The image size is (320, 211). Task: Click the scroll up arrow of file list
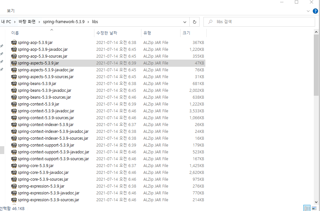click(x=316, y=32)
